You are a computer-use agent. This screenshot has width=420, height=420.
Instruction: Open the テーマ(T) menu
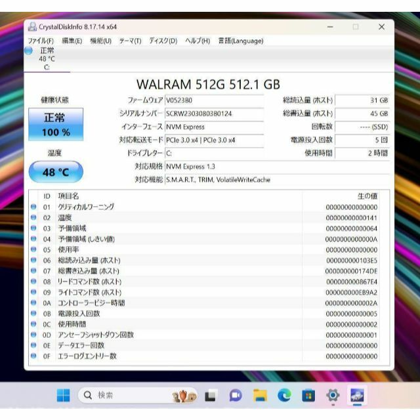(130, 41)
